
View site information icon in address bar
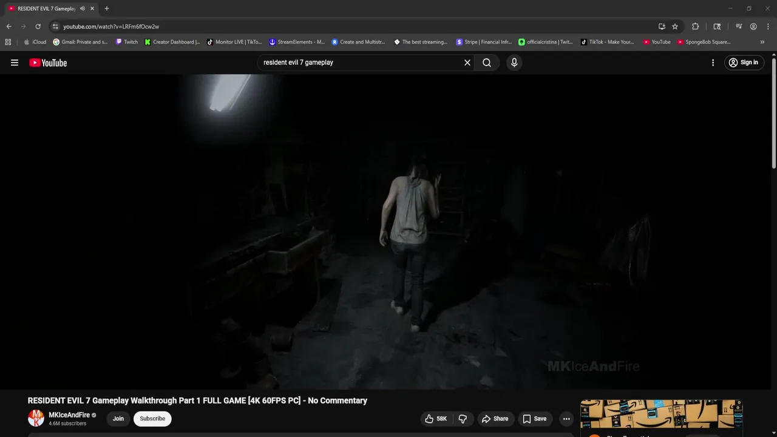(x=55, y=27)
